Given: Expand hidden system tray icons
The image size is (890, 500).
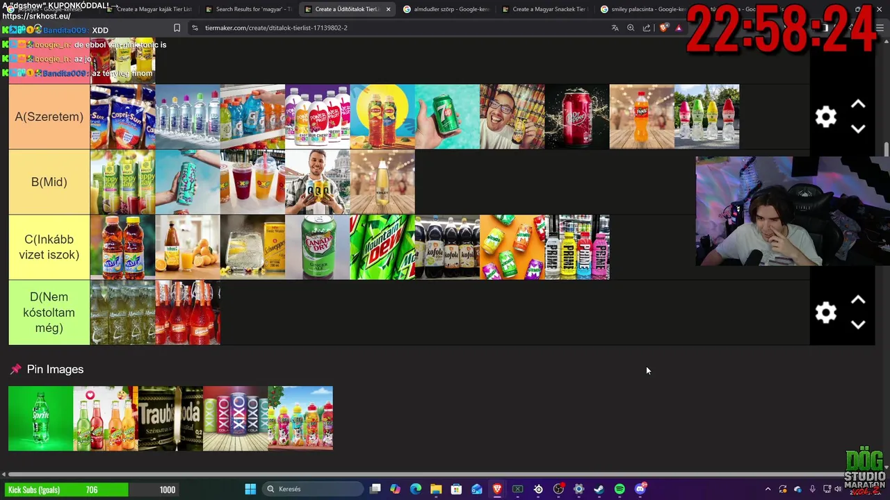Looking at the screenshot, I should coord(768,489).
